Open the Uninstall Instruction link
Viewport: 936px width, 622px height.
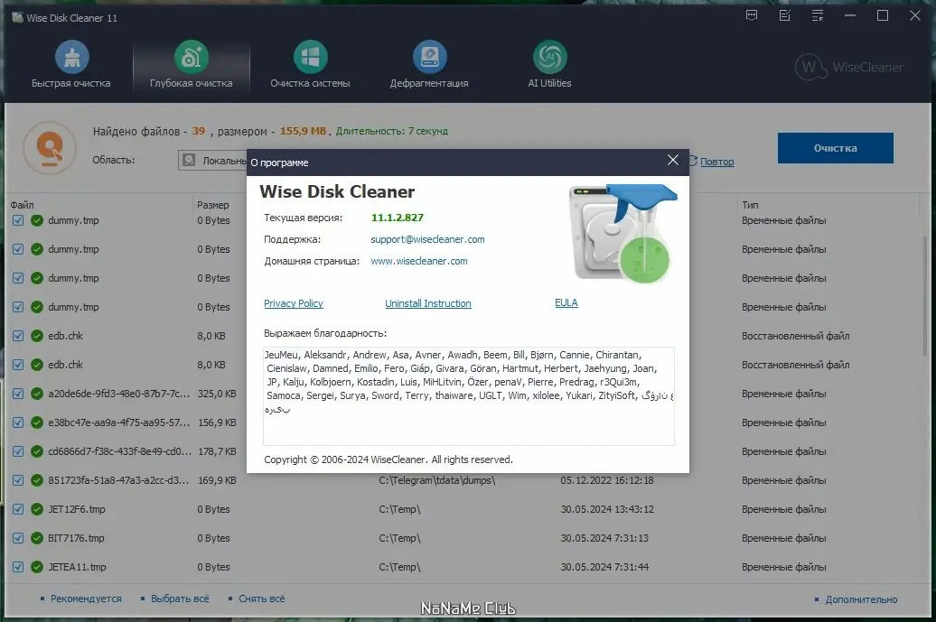(x=428, y=303)
